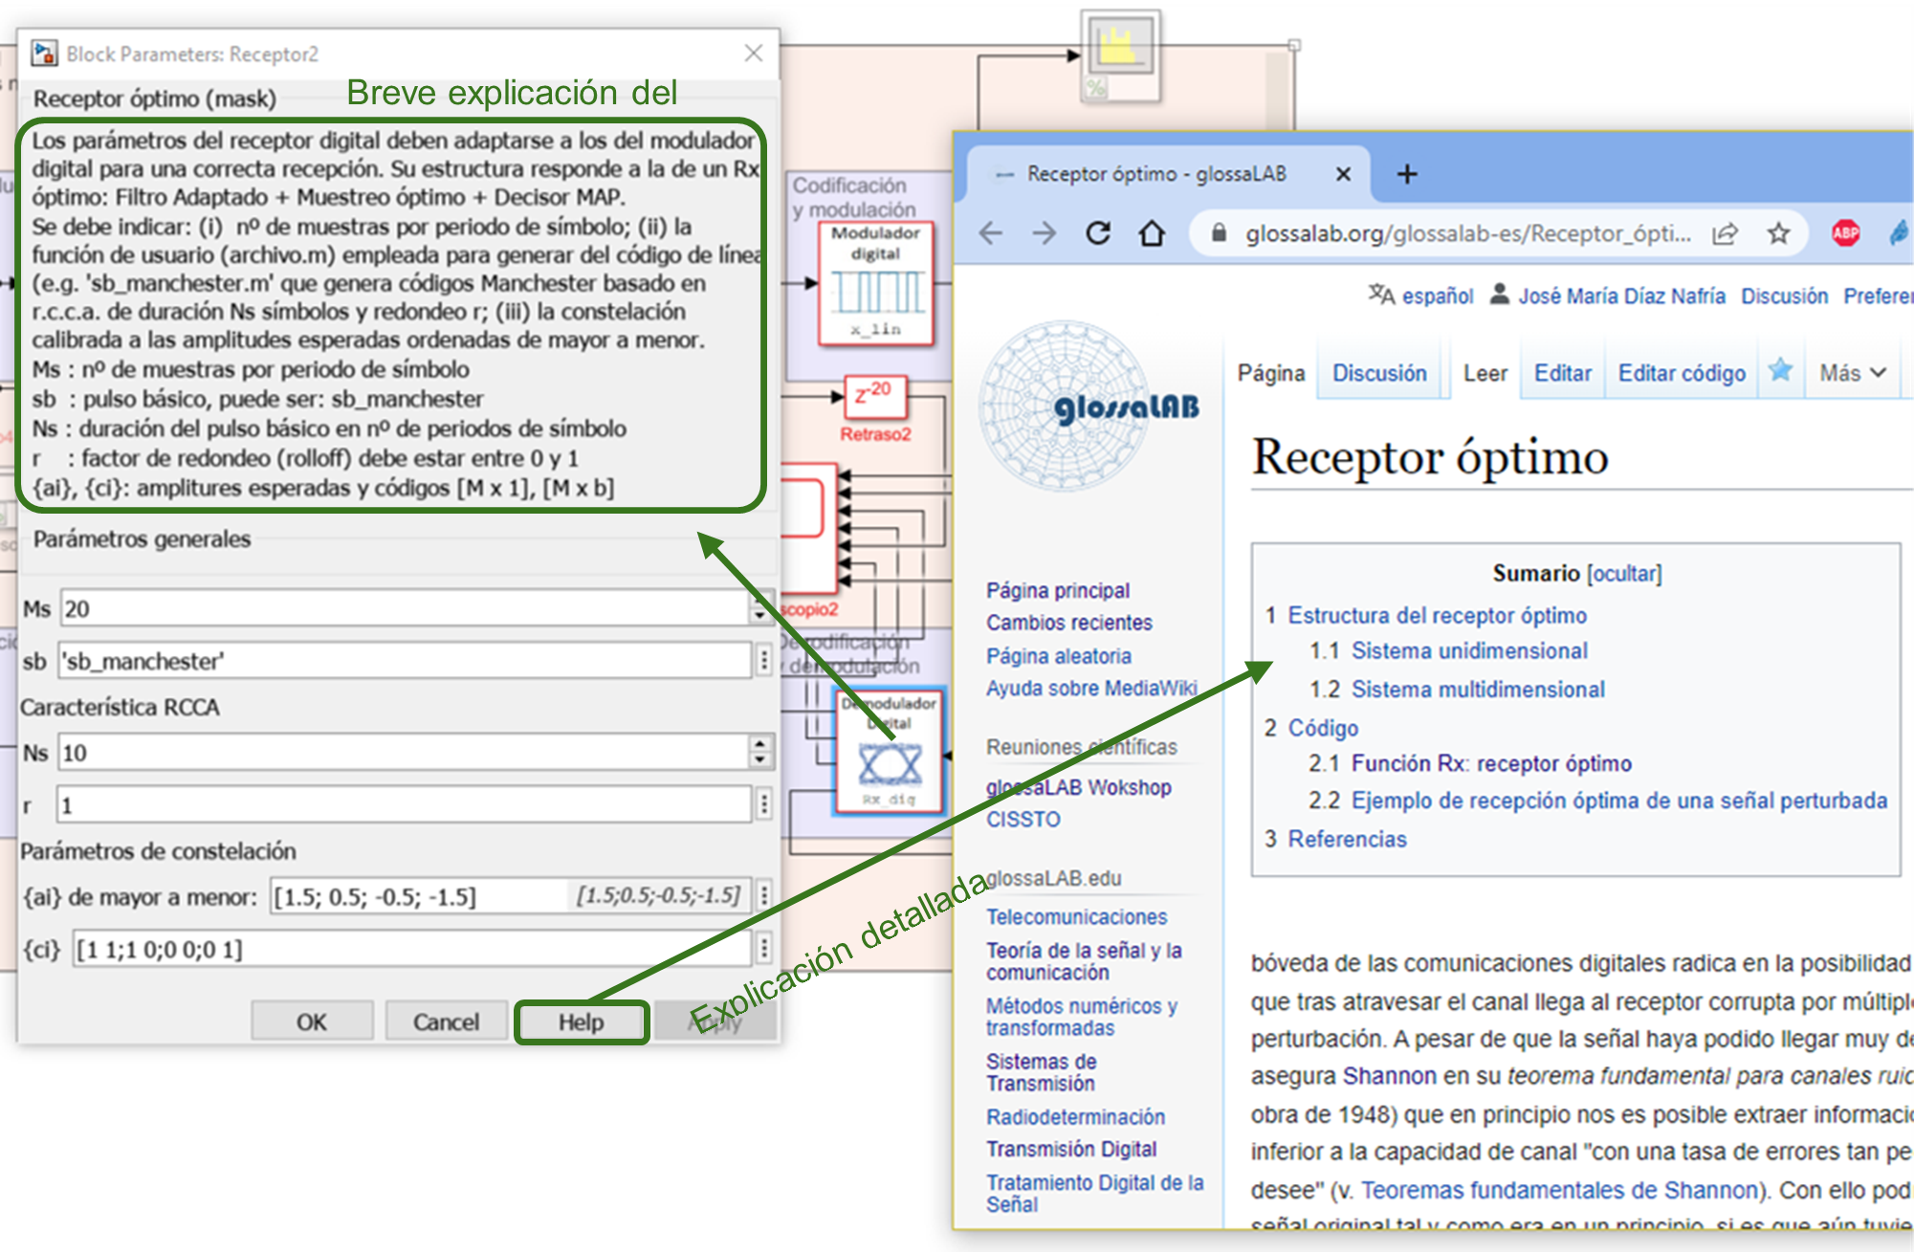The width and height of the screenshot is (1914, 1252).
Task: Open Cambios recientes in sidebar
Action: tap(1069, 623)
